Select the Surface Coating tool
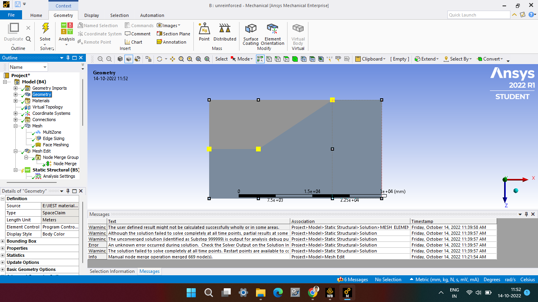Image resolution: width=538 pixels, height=302 pixels. [x=250, y=33]
